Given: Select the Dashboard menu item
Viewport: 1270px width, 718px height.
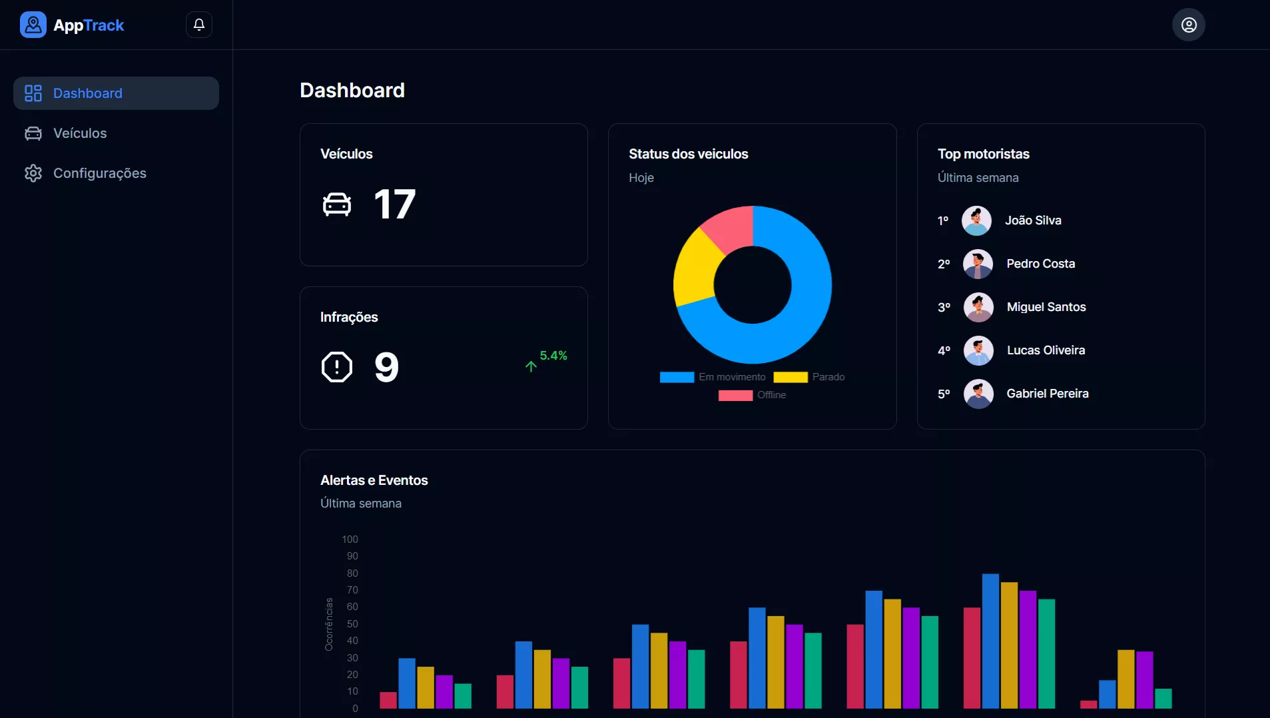Looking at the screenshot, I should point(116,93).
